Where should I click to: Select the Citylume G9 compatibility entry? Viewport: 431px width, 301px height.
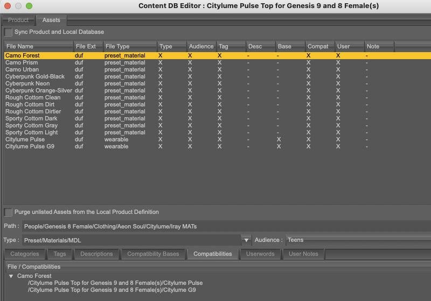pyautogui.click(x=112, y=290)
